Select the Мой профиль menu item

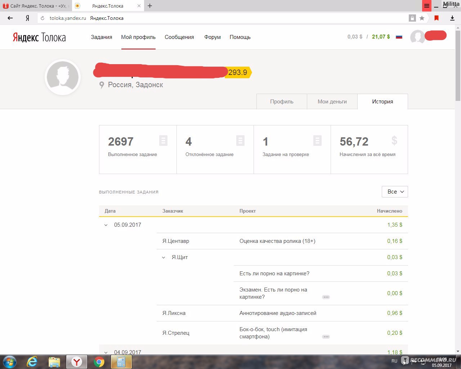(138, 37)
